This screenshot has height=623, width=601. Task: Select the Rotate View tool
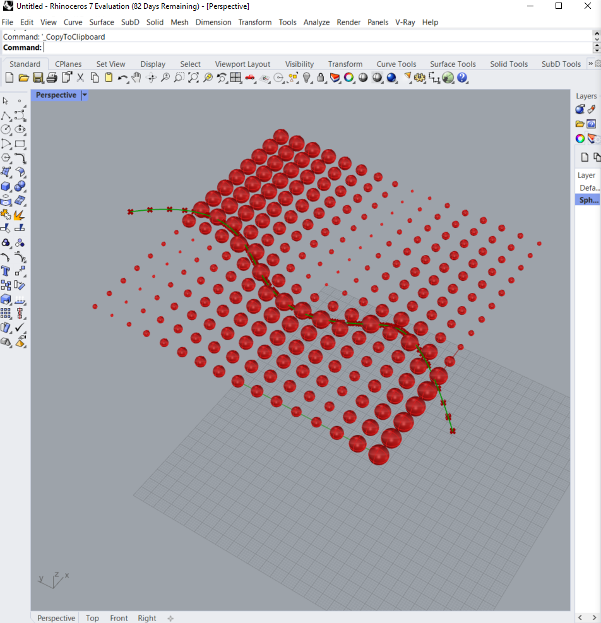(x=151, y=78)
